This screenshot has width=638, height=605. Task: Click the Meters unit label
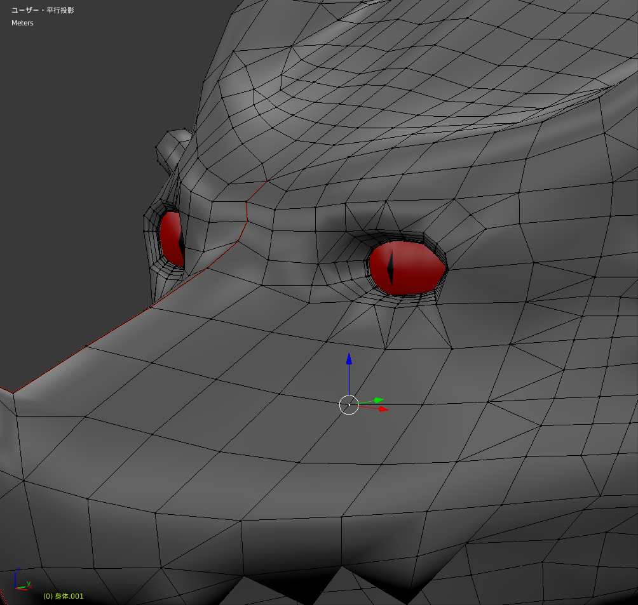pos(22,23)
